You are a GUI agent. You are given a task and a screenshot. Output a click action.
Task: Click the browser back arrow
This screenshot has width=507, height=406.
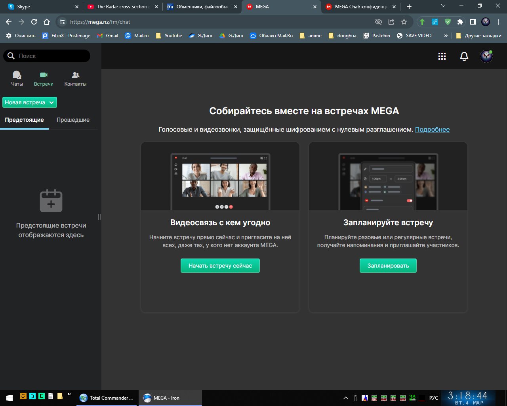(x=9, y=22)
